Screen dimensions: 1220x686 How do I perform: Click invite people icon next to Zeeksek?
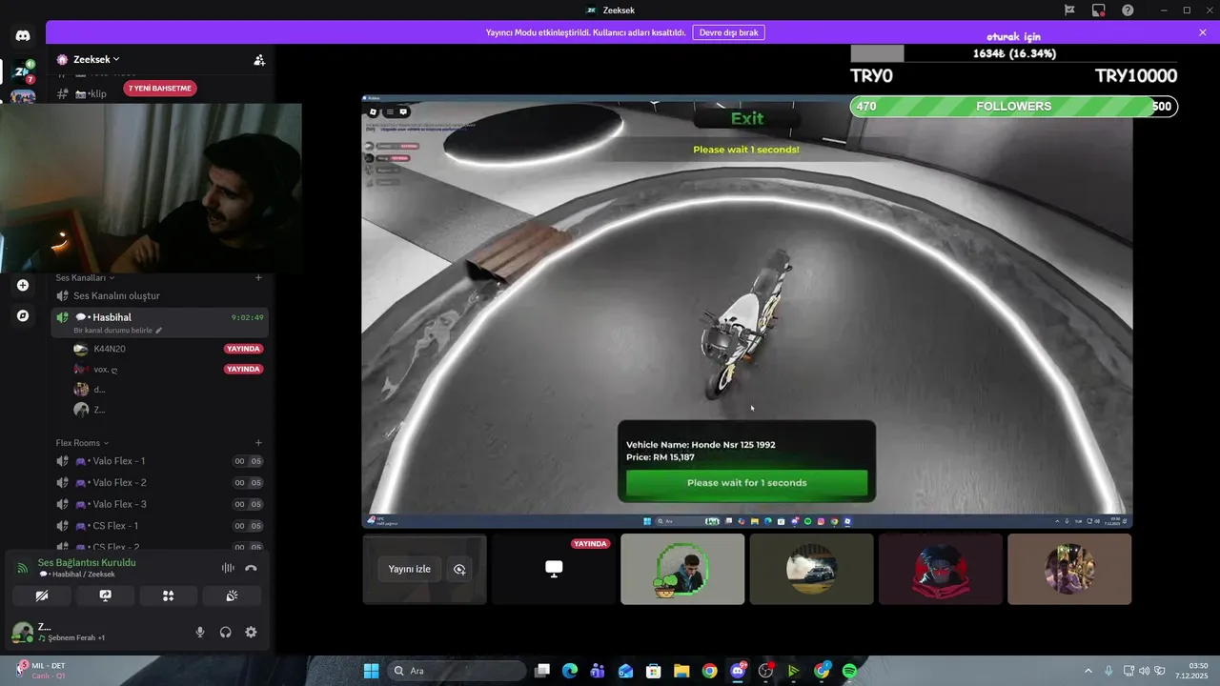(x=259, y=59)
